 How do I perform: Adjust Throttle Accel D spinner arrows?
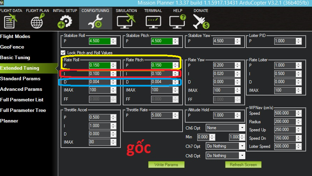click(x=113, y=134)
